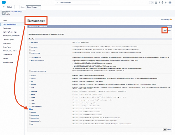
Task: Open the user profile avatar
Action: 170,2
